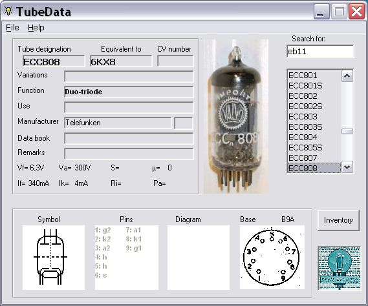The image size is (368, 306).
Task: Click the list scrollbar down arrow
Action: 347,167
